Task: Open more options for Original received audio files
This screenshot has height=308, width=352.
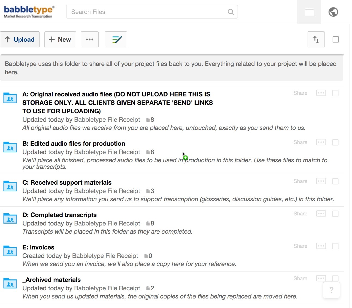Action: [321, 93]
